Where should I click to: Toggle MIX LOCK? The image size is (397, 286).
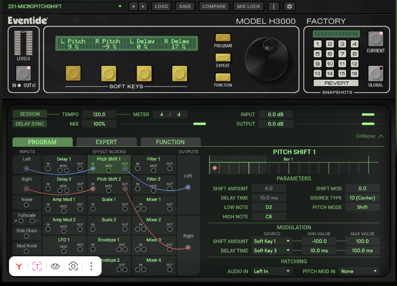(x=248, y=6)
